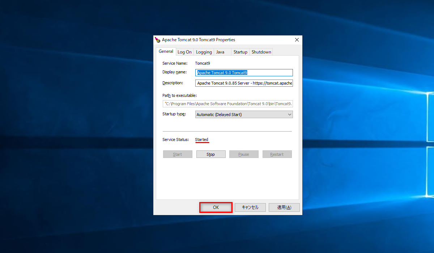Image resolution: width=434 pixels, height=253 pixels.
Task: Click the キャンセル button
Action: pyautogui.click(x=250, y=207)
